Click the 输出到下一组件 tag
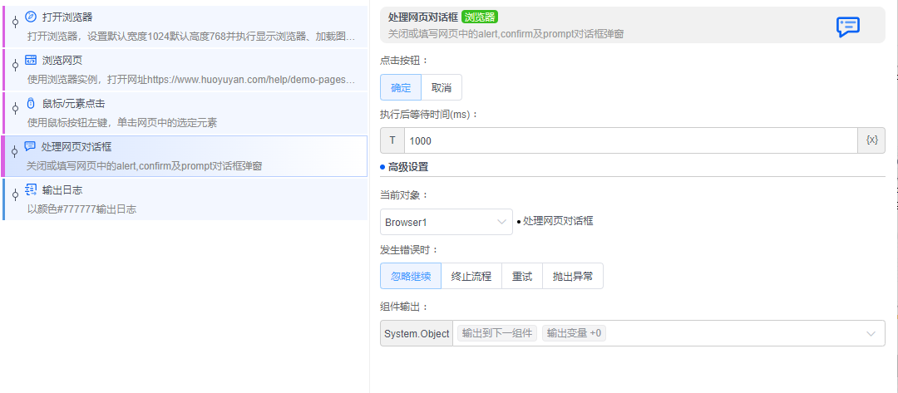 point(497,333)
